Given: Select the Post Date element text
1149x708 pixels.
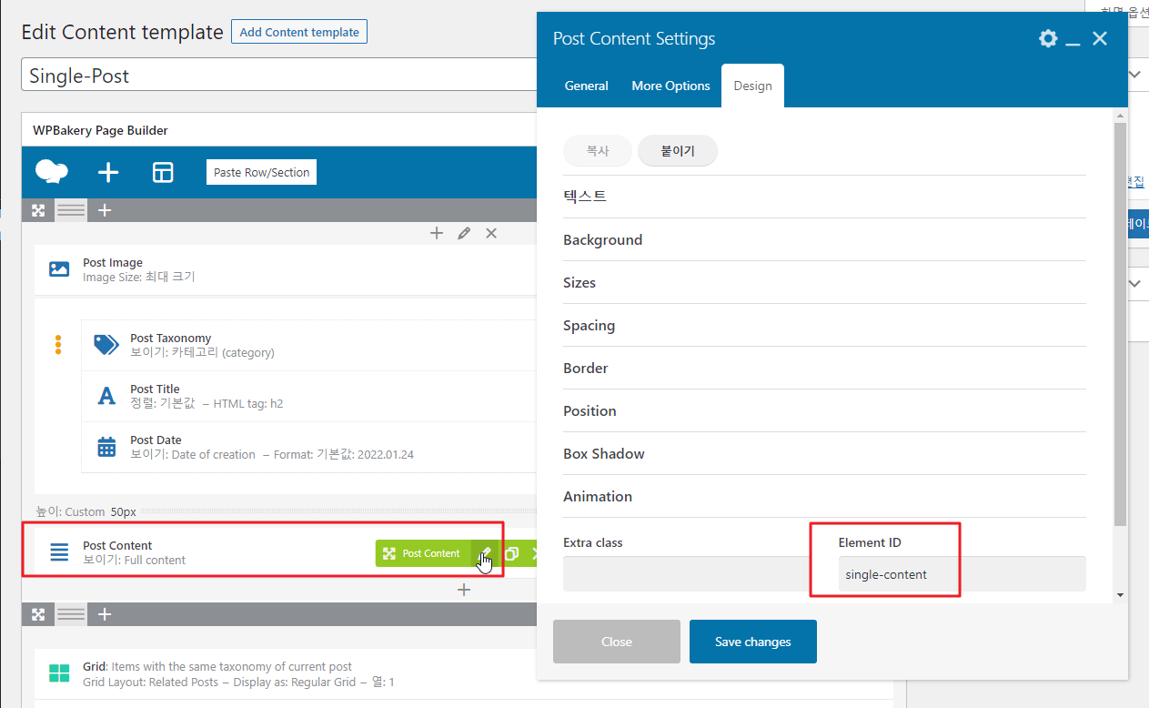Looking at the screenshot, I should click(x=156, y=440).
